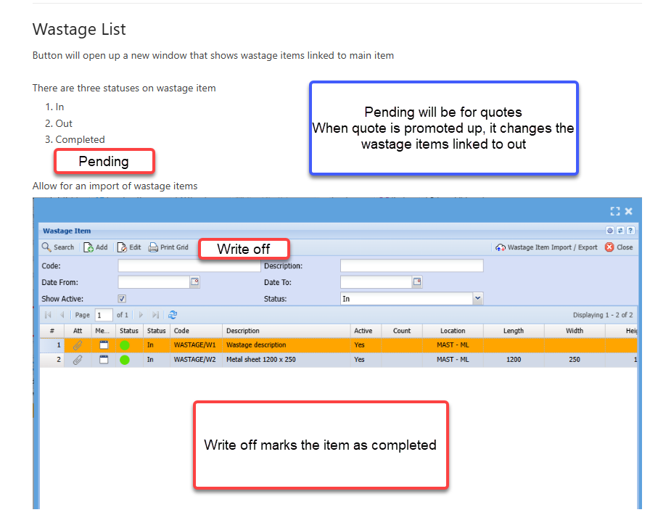This screenshot has height=515, width=650.
Task: Select the WASTAGE/W2 code cell
Action: pos(196,360)
